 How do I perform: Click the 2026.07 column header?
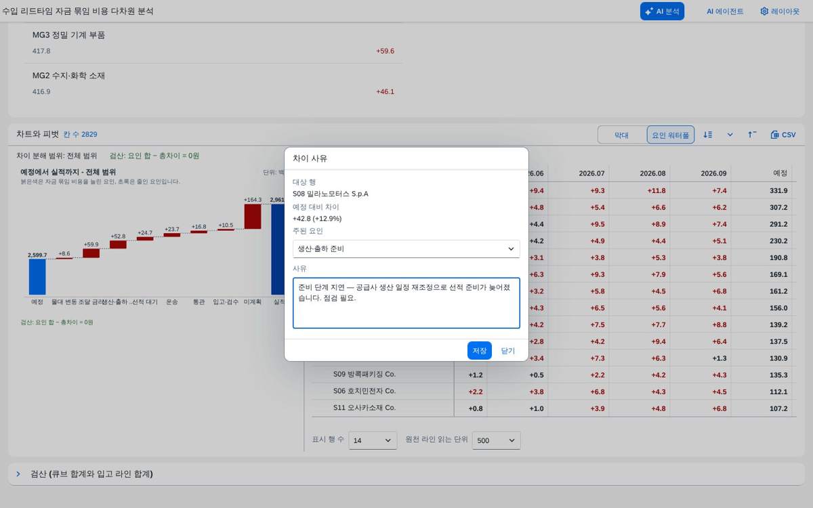tap(592, 173)
